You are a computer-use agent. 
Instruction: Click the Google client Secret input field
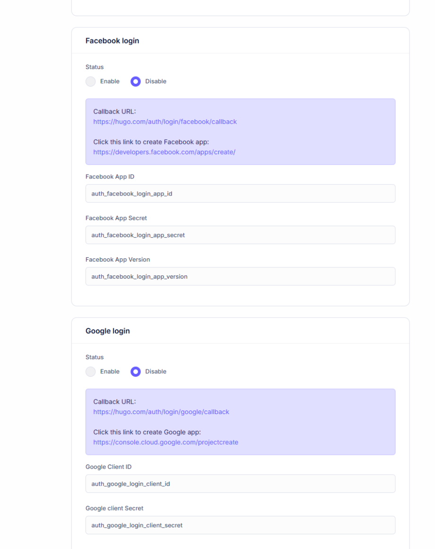click(x=240, y=525)
